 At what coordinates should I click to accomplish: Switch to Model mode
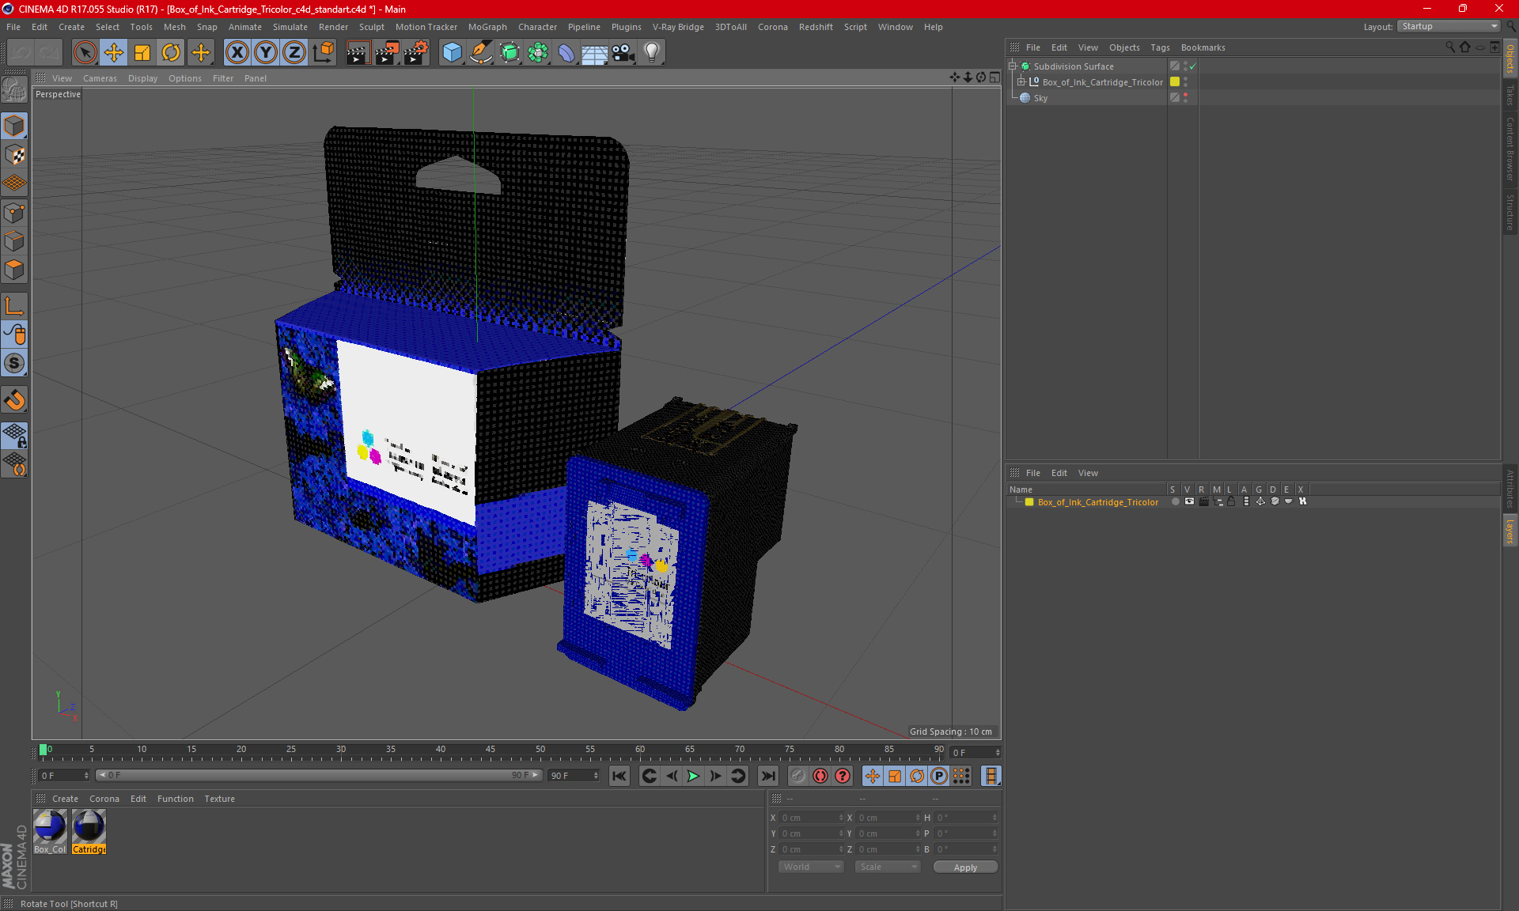[14, 127]
